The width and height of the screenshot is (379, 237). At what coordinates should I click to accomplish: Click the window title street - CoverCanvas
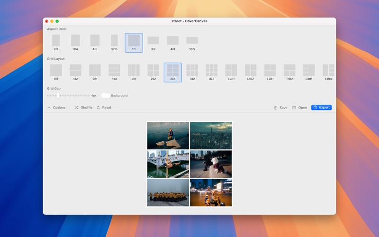click(189, 21)
